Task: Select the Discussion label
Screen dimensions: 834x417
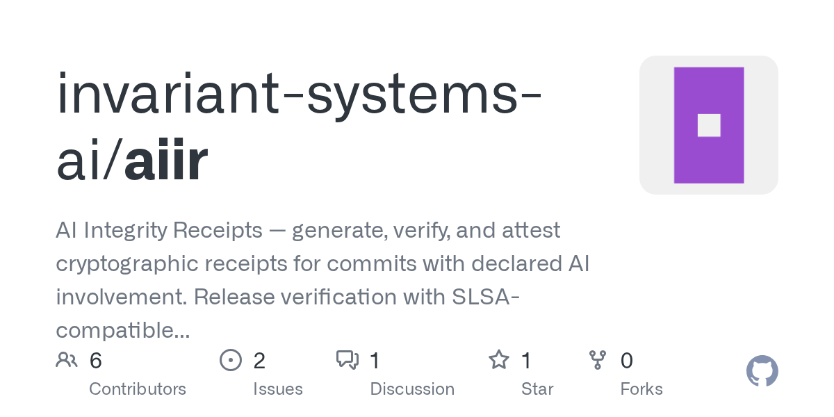Action: (412, 389)
